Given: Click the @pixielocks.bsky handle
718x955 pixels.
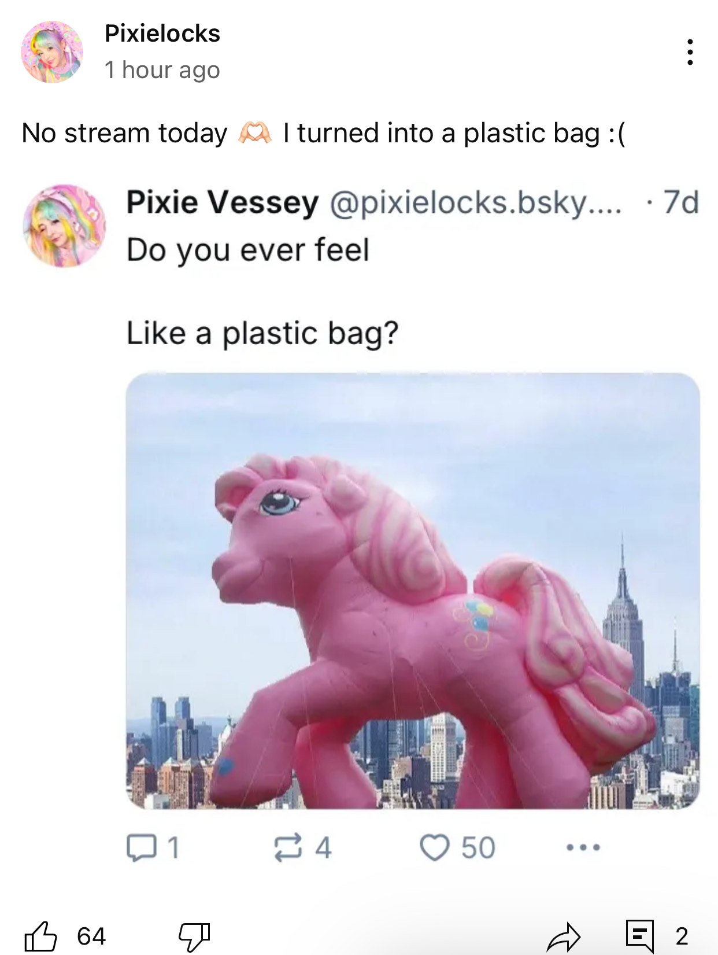Looking at the screenshot, I should pyautogui.click(x=476, y=202).
